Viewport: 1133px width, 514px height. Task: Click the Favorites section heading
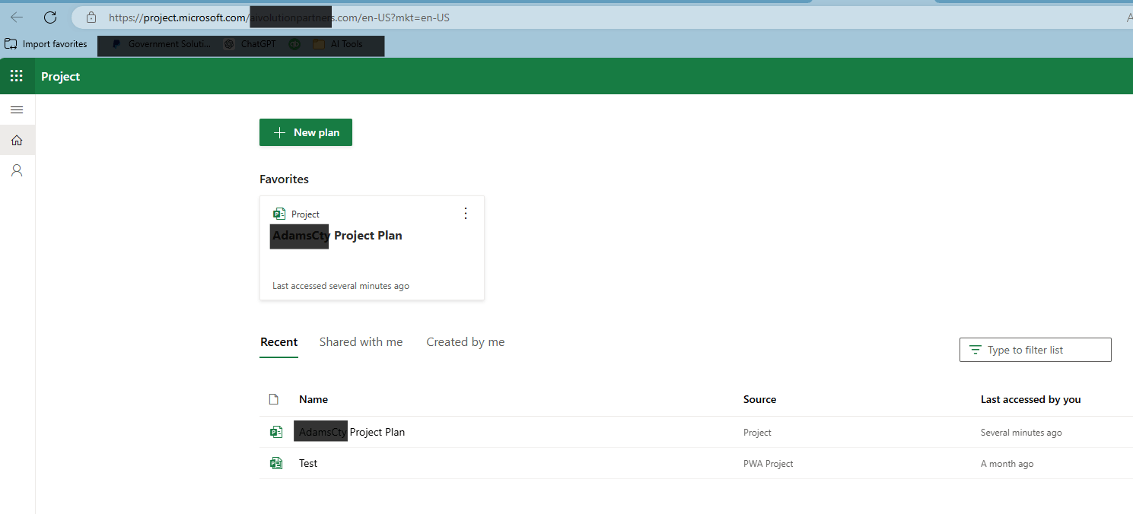[x=285, y=179]
